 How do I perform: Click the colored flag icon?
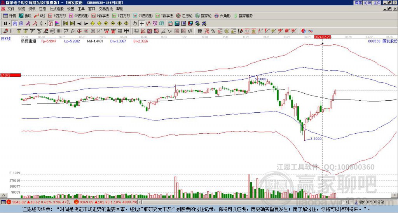tap(58, 24)
